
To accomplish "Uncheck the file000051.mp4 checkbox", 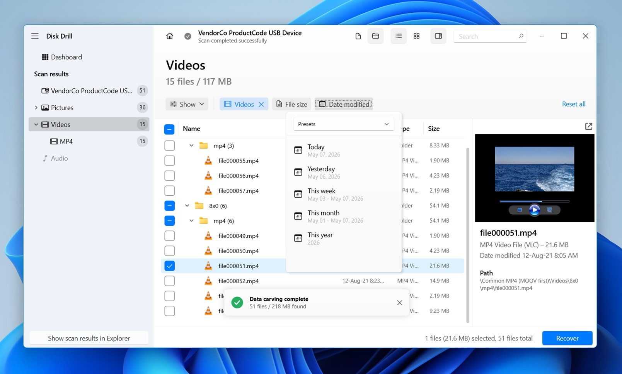I will coord(169,266).
